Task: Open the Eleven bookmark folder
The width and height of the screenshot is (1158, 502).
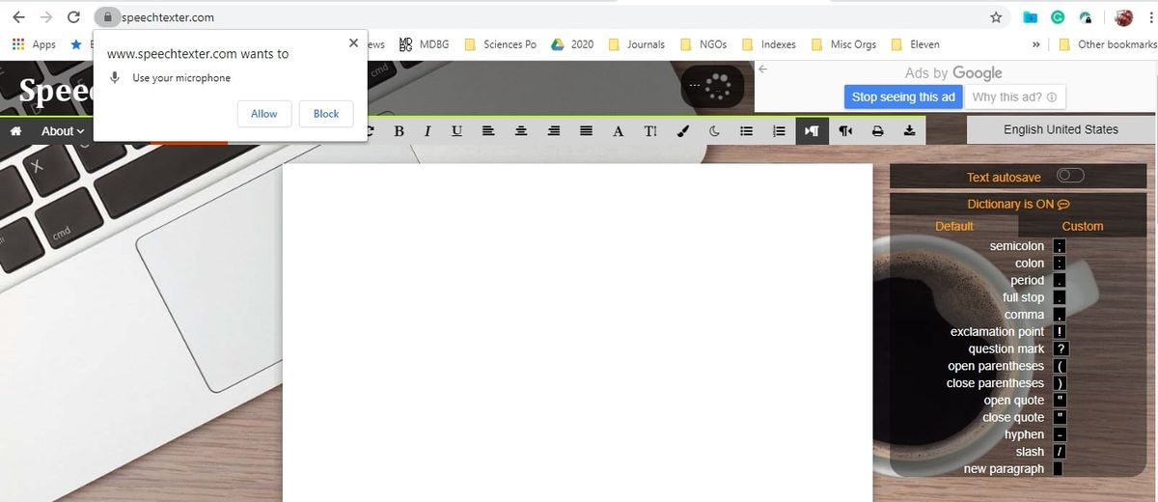Action: coord(915,44)
